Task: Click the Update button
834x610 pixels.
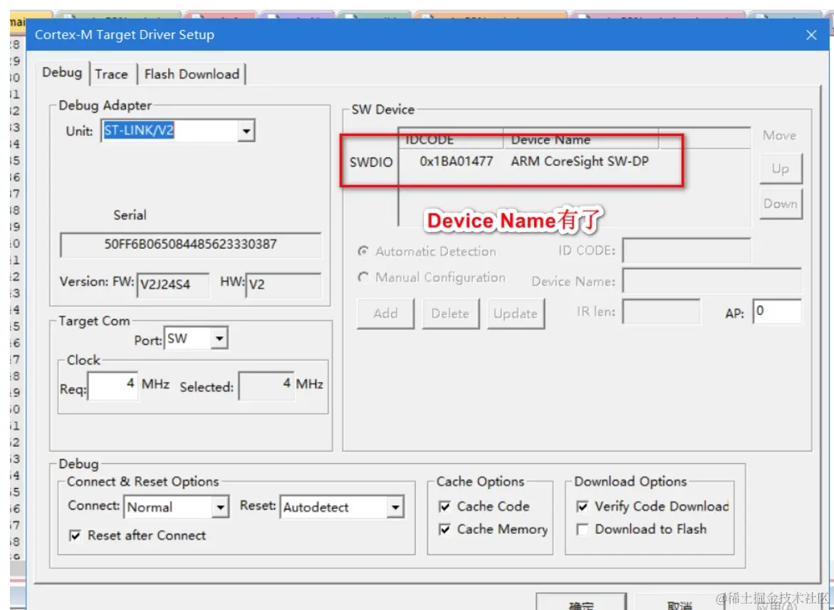Action: [x=516, y=314]
